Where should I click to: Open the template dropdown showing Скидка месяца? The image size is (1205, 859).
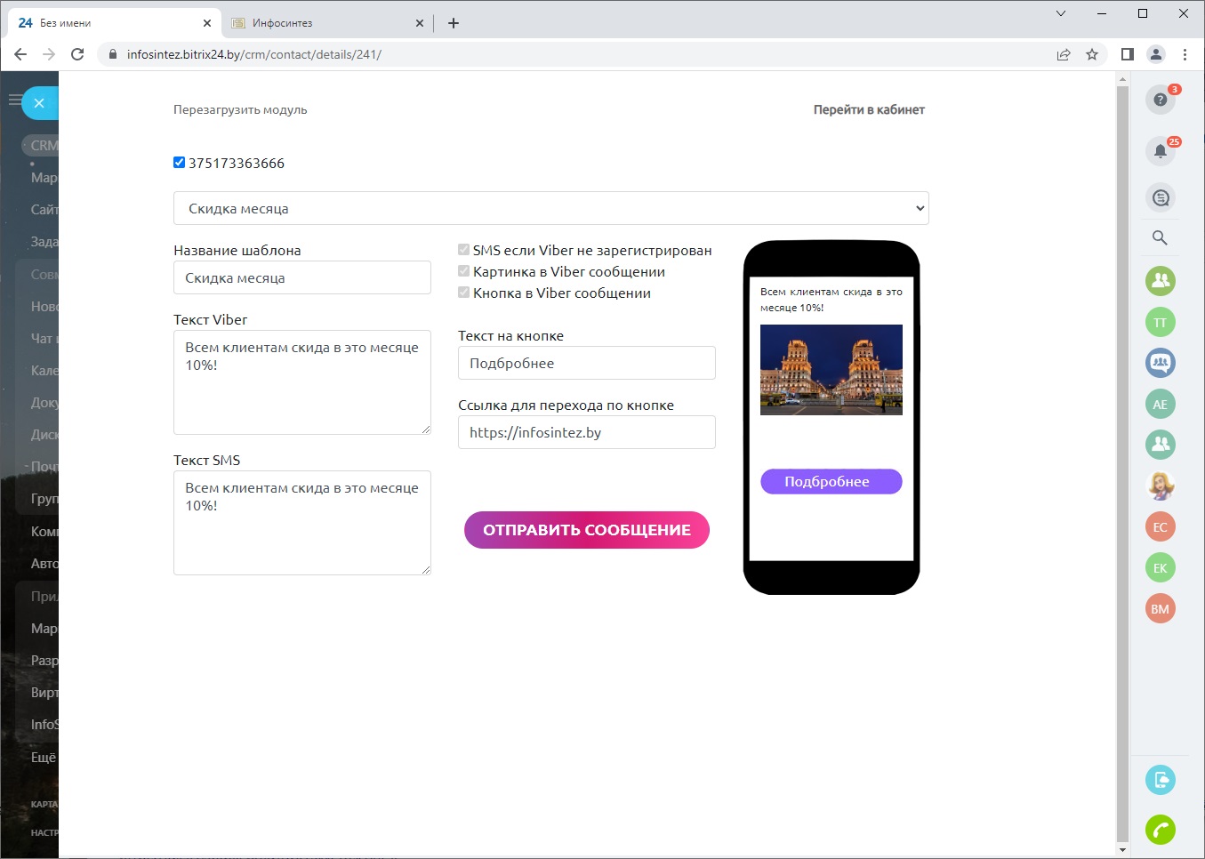point(550,208)
